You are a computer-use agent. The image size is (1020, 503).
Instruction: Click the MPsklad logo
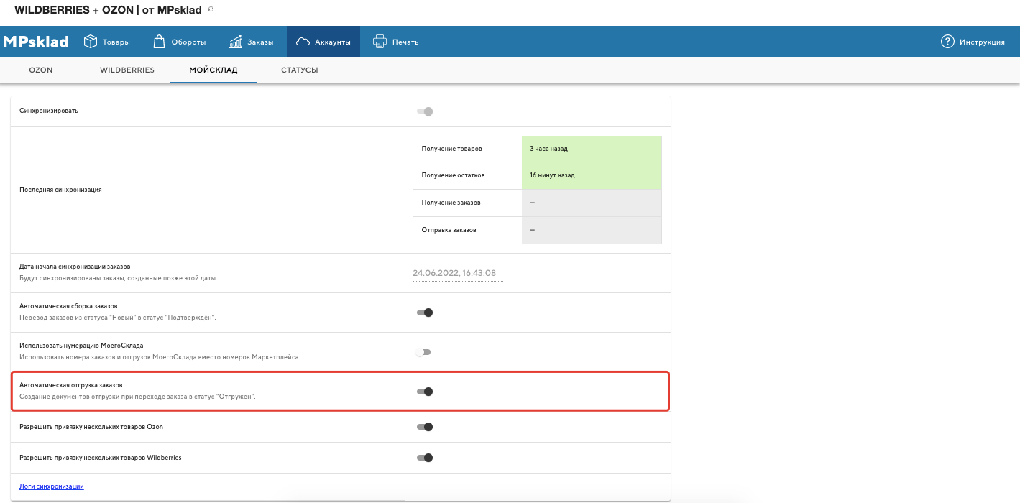(x=36, y=42)
